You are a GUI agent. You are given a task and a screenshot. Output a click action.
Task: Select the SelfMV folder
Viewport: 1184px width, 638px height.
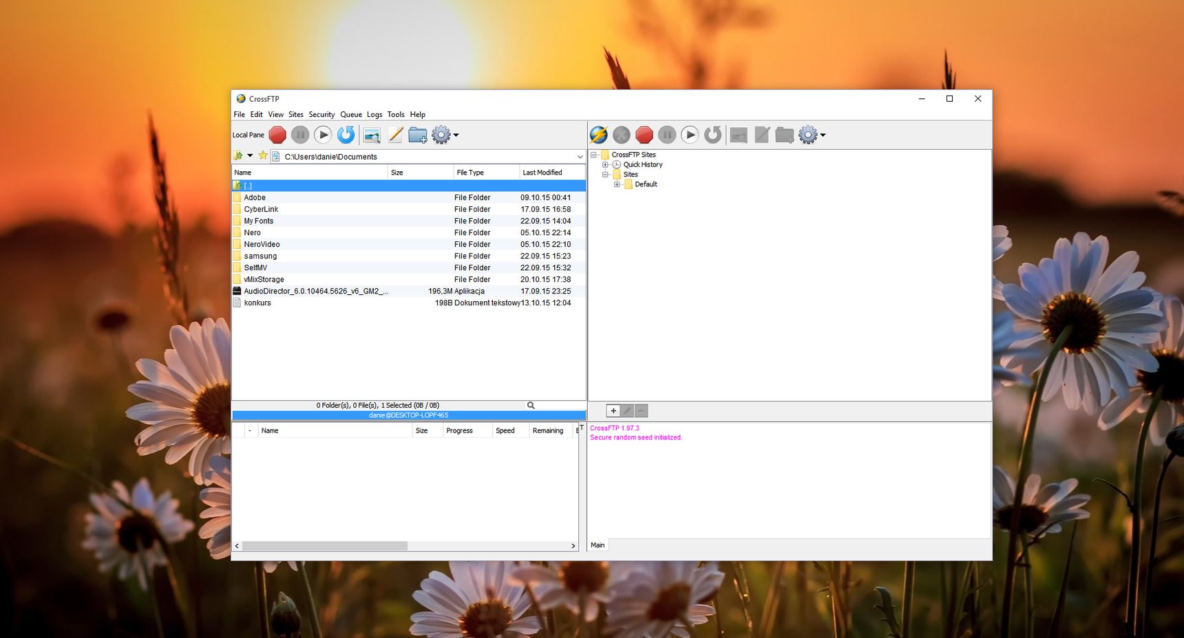(409, 267)
